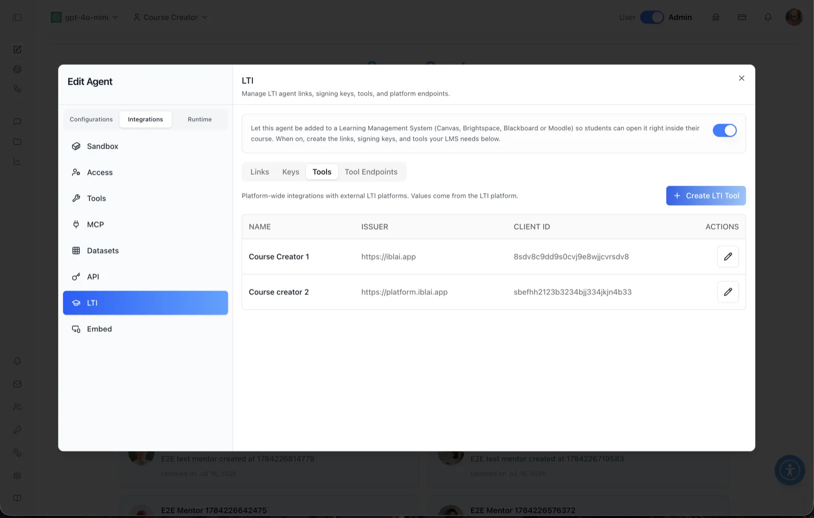Screen dimensions: 814x518
Task: Open the Tools section in the sidebar
Action: (x=146, y=198)
